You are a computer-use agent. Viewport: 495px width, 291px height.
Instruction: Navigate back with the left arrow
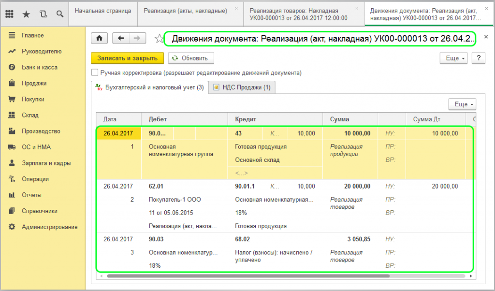[121, 38]
